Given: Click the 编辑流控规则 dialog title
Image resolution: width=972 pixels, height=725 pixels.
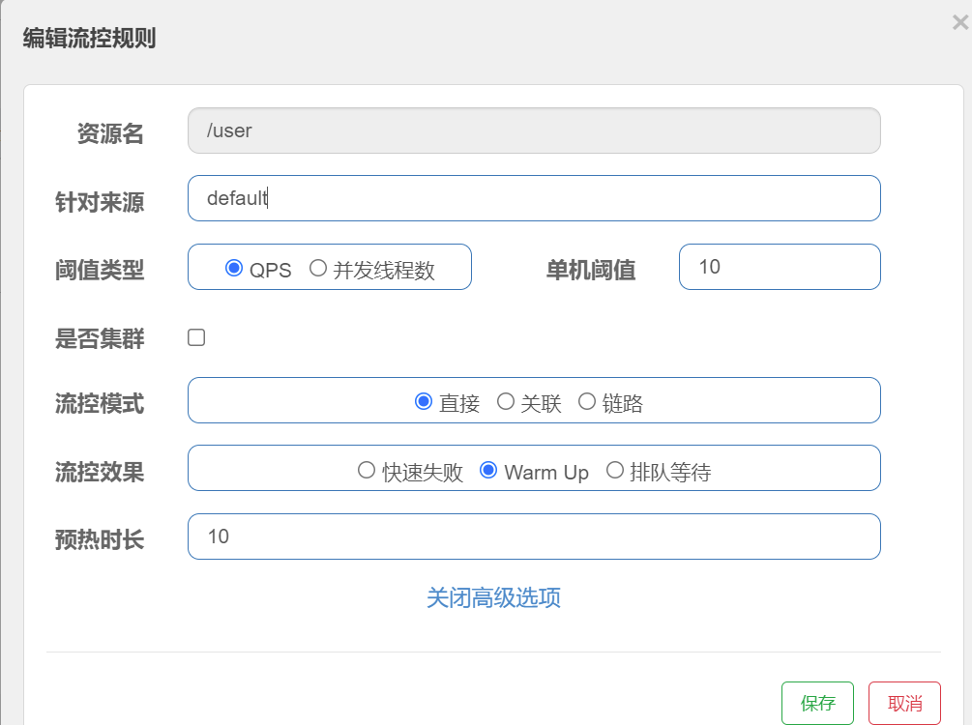Looking at the screenshot, I should pos(89,39).
